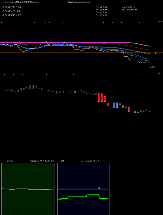The image size is (163, 215).
Task: Click the 'Pre H: 0.88' high value
Action: tap(101, 10)
